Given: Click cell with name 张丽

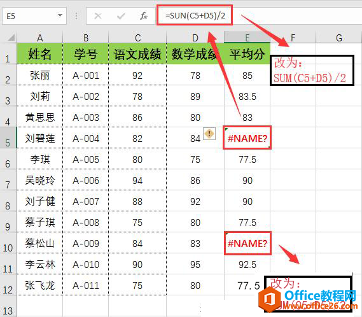Looking at the screenshot, I should pos(39,75).
